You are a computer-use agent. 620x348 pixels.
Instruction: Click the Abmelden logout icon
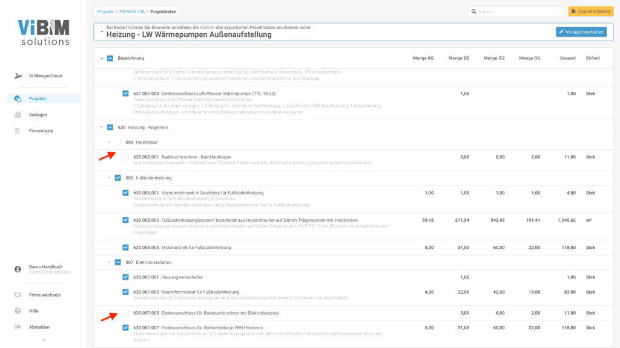pos(18,327)
